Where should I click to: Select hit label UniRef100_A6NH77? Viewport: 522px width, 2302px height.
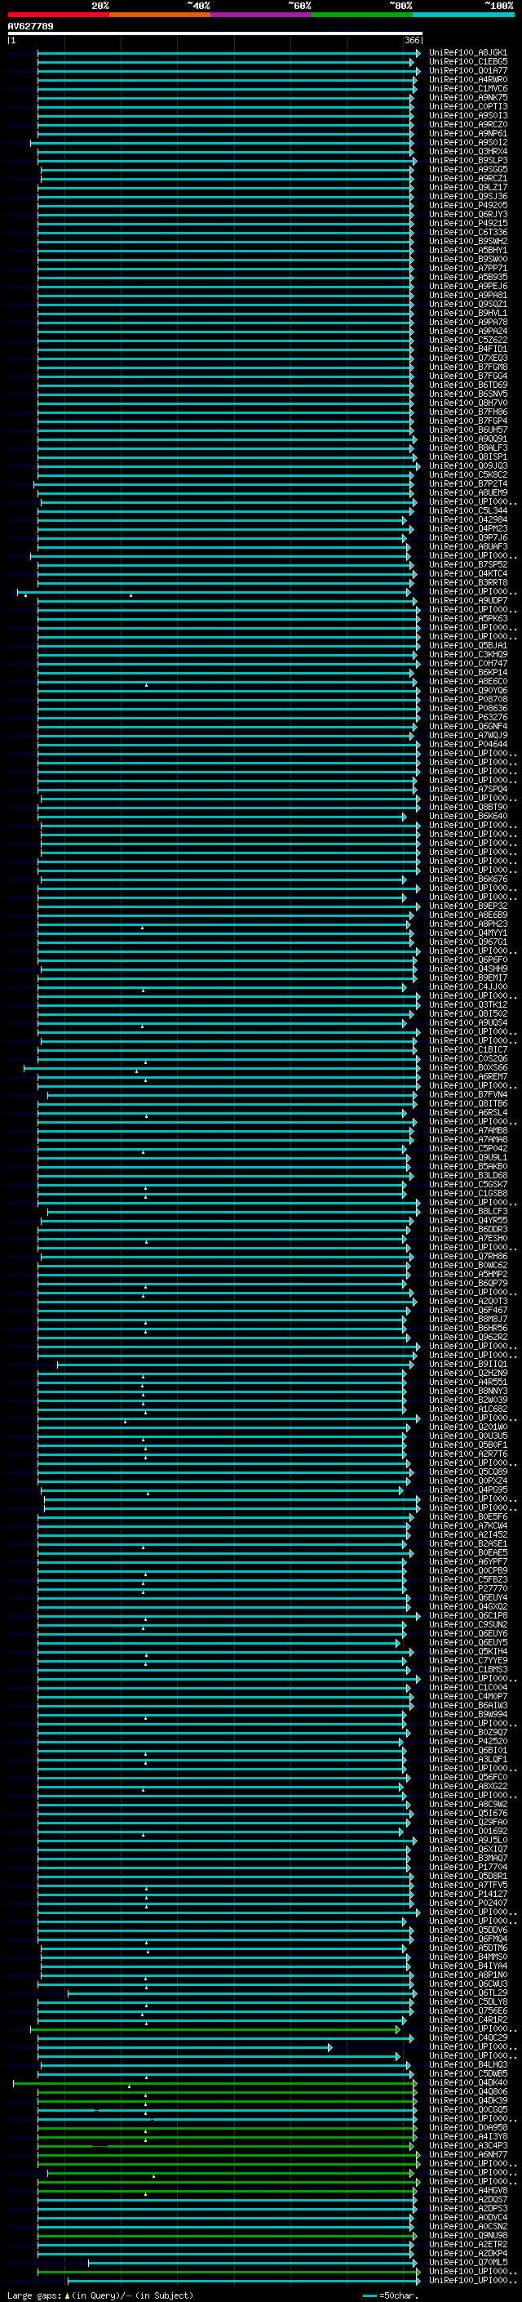[x=468, y=2154]
